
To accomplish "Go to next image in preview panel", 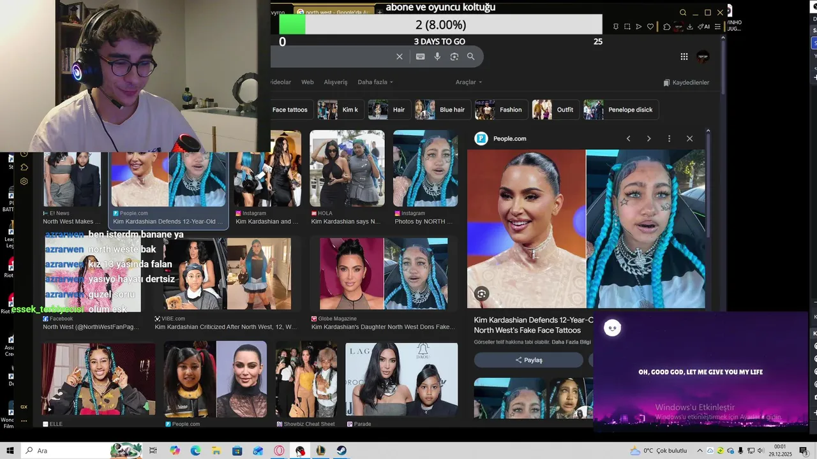I will point(648,138).
